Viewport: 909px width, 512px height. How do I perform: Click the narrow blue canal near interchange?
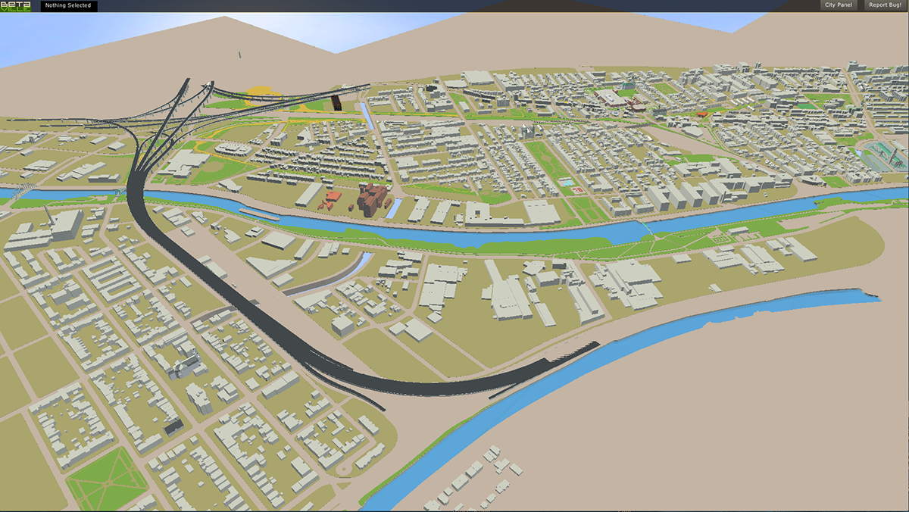pyautogui.click(x=367, y=117)
